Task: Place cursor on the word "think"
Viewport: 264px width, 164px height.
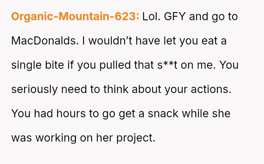Action: click(114, 89)
